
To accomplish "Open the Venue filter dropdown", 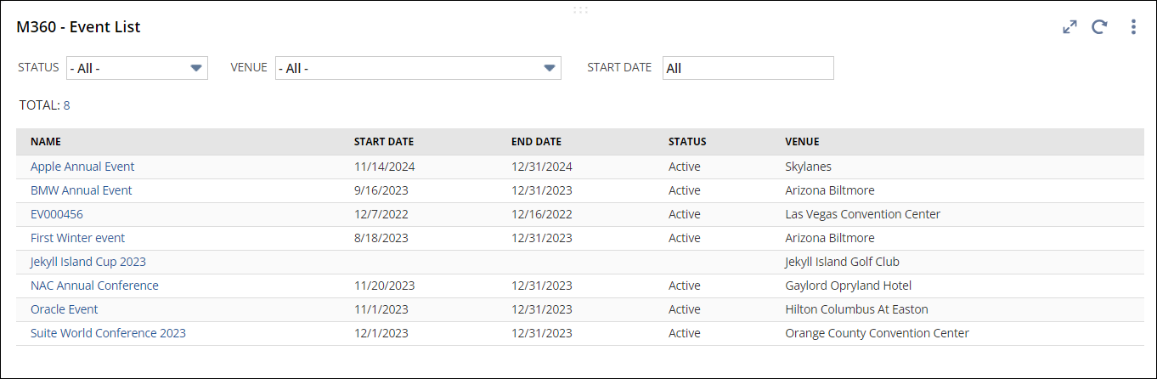I will click(x=418, y=68).
